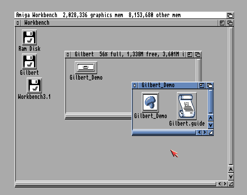Select the Gilbert.guide document icon
247x195 pixels.
click(x=187, y=106)
